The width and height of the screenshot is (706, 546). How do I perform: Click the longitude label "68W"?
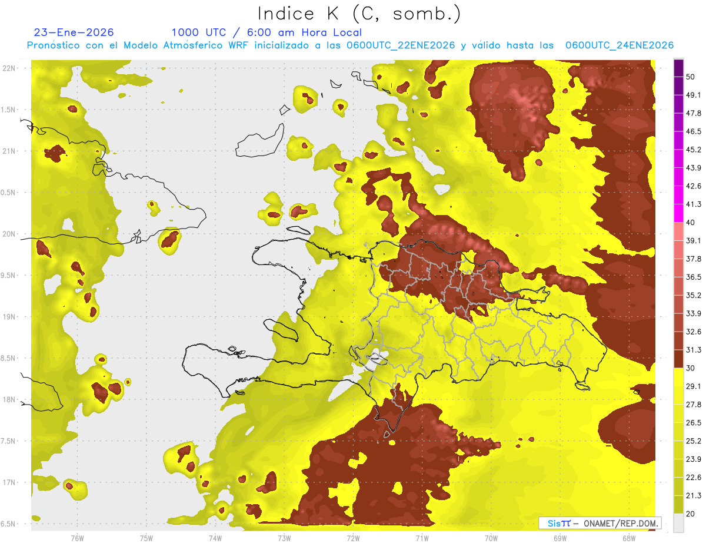[629, 538]
